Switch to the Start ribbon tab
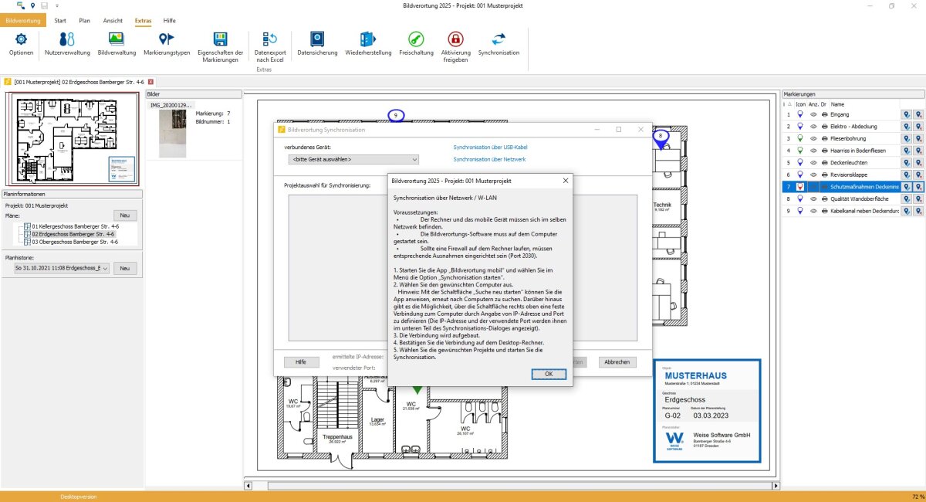This screenshot has width=926, height=502. (60, 20)
